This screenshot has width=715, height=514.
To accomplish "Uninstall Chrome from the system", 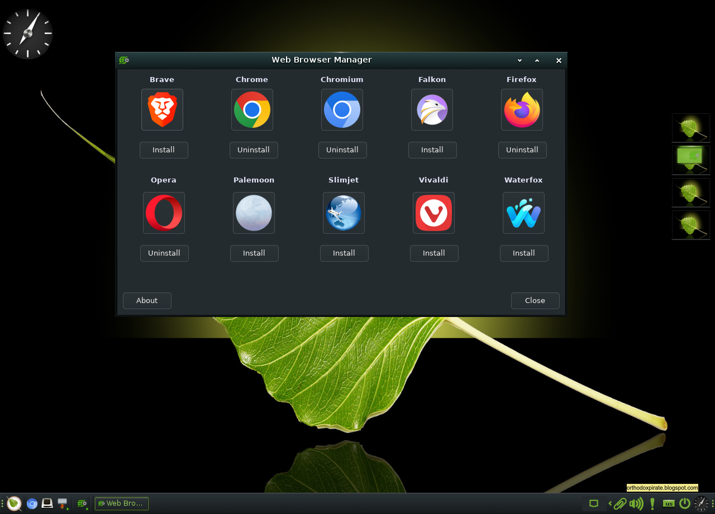I will 254,150.
